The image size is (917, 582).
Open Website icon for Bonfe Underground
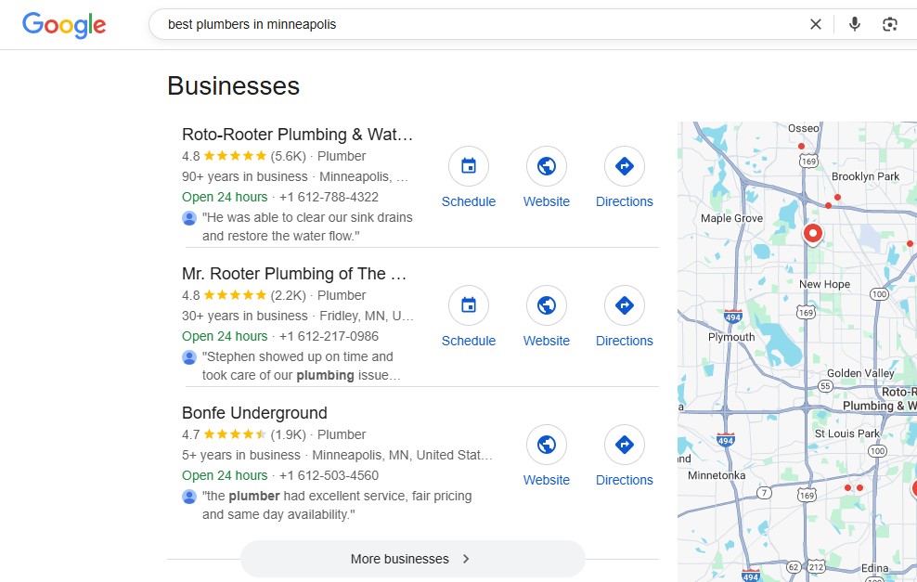[x=547, y=445]
